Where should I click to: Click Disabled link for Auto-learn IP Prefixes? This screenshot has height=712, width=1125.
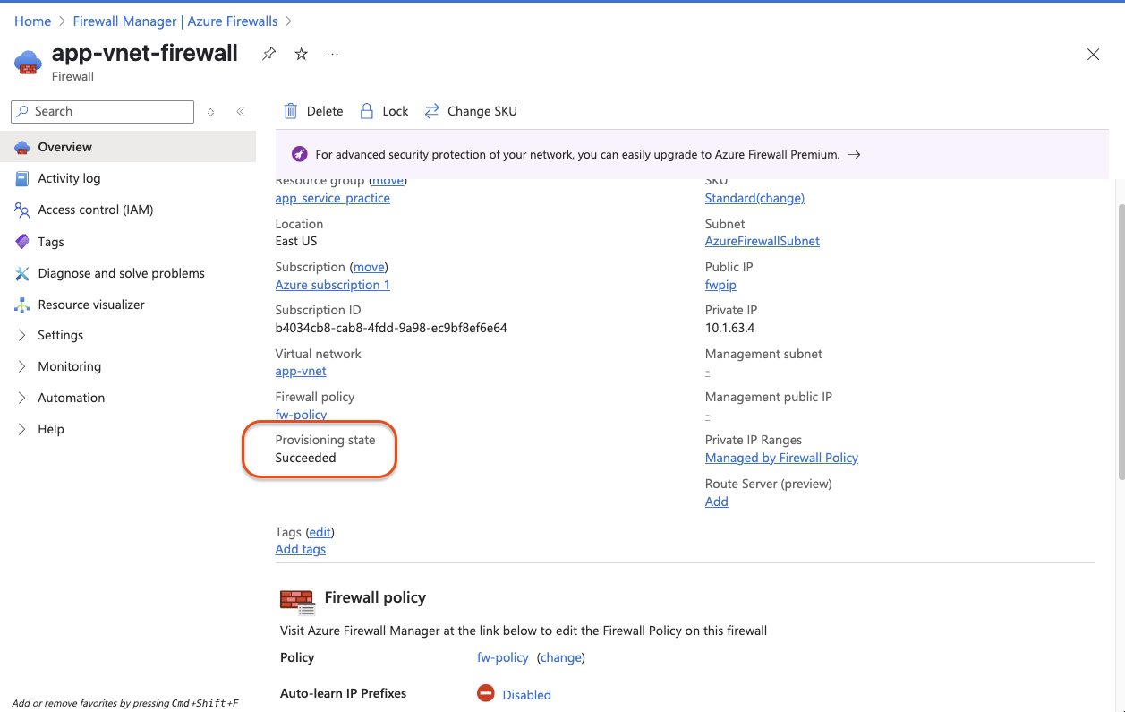click(526, 695)
